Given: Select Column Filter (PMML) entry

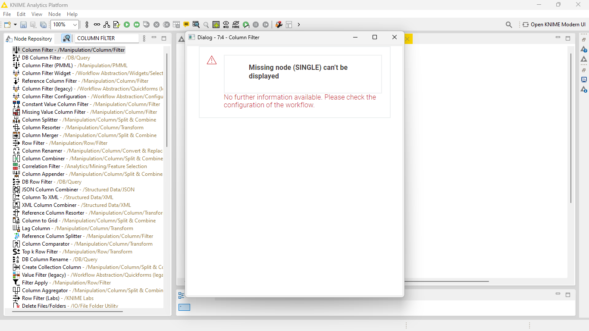Looking at the screenshot, I should pos(70,66).
